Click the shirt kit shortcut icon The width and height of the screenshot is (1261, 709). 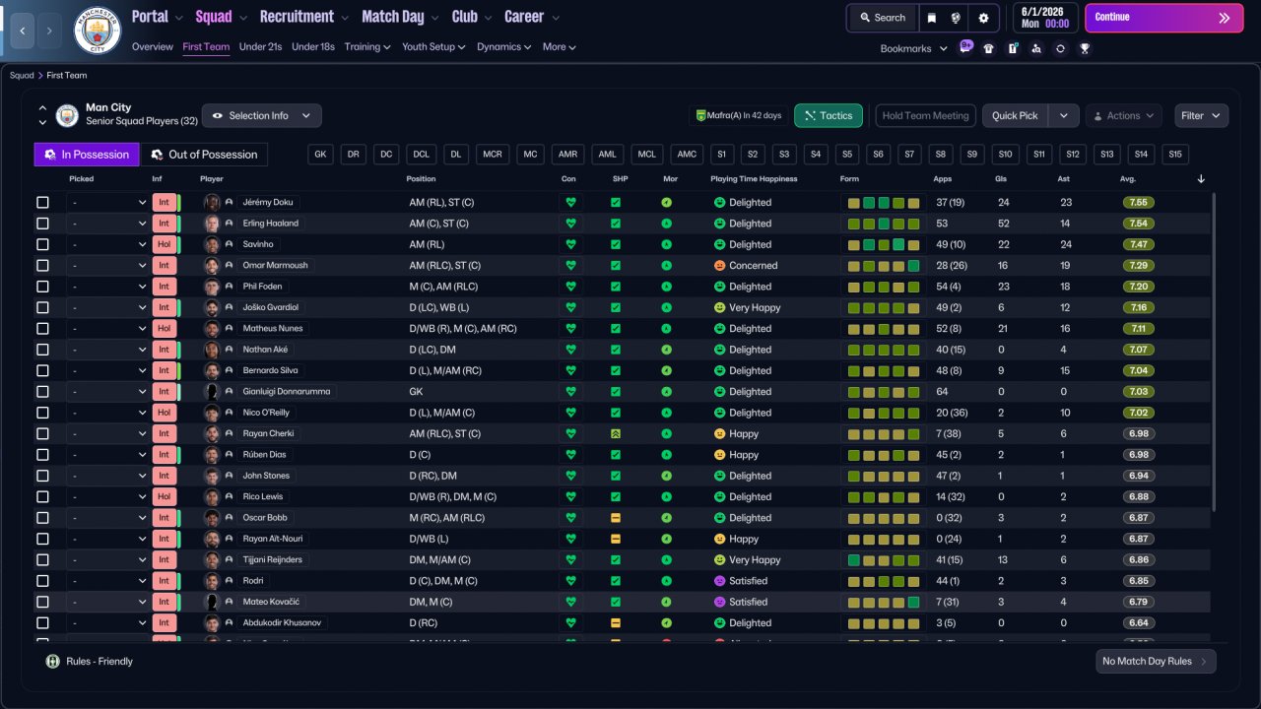click(989, 48)
